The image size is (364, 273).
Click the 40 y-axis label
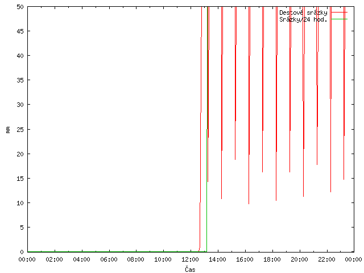point(20,56)
